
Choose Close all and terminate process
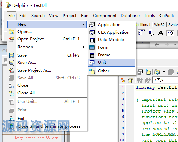click(47, 126)
